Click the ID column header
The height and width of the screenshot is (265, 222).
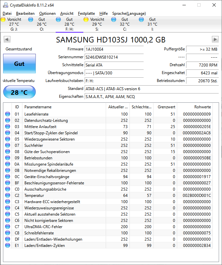(17, 107)
